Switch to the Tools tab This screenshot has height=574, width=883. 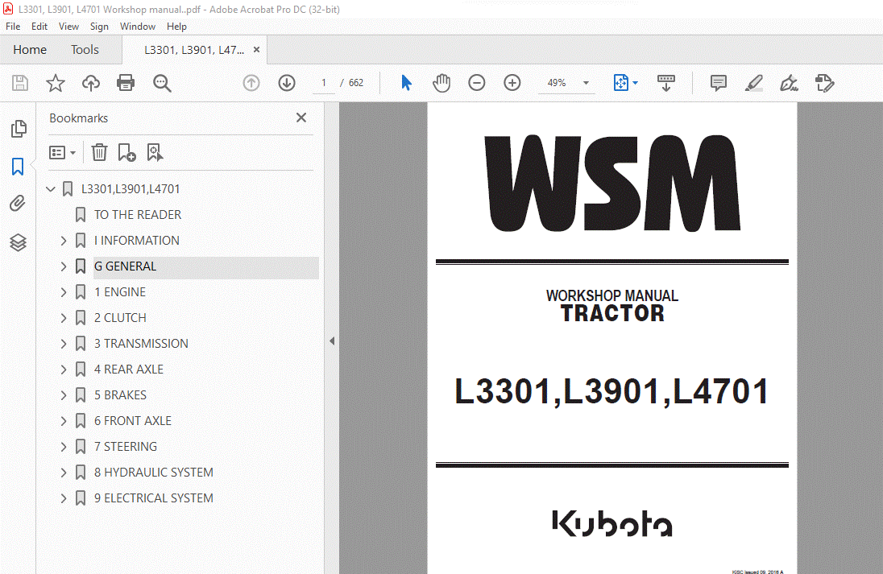point(85,50)
